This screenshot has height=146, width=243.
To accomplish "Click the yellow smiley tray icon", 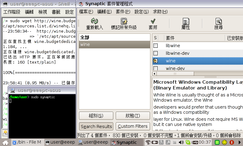I will click(224, 142).
